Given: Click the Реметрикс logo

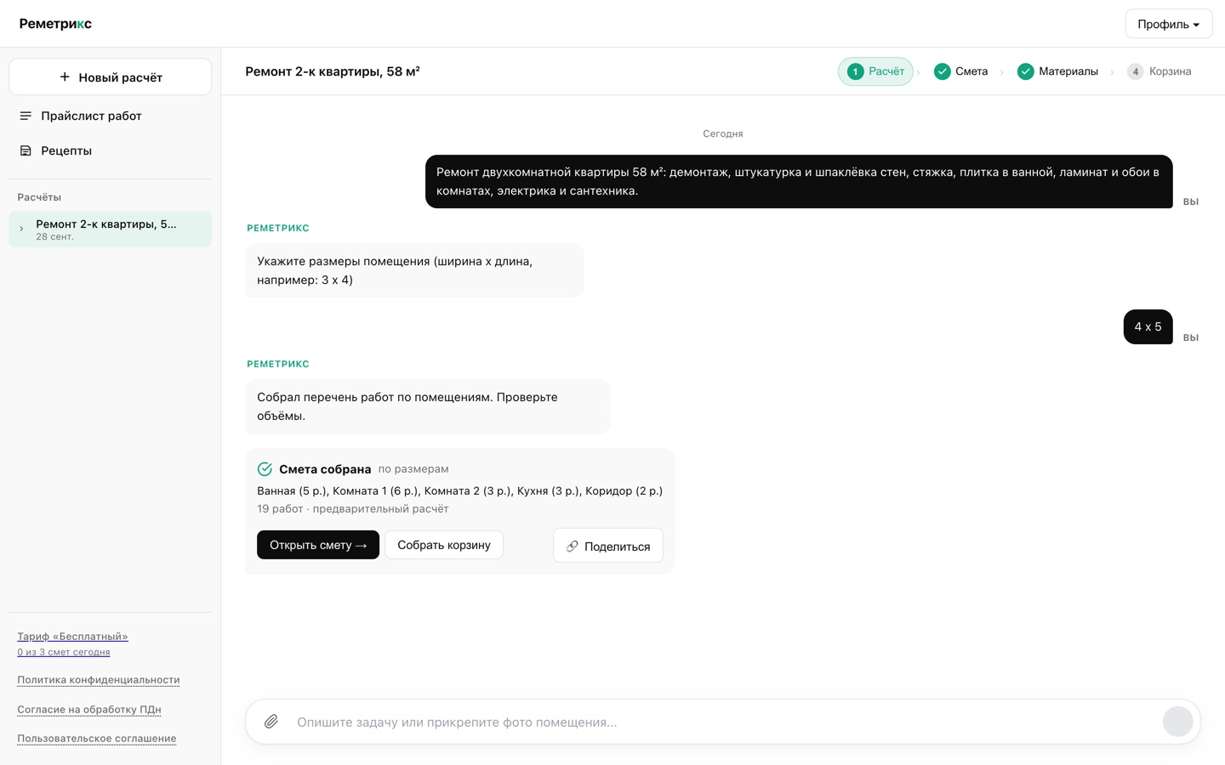Looking at the screenshot, I should click(x=55, y=24).
